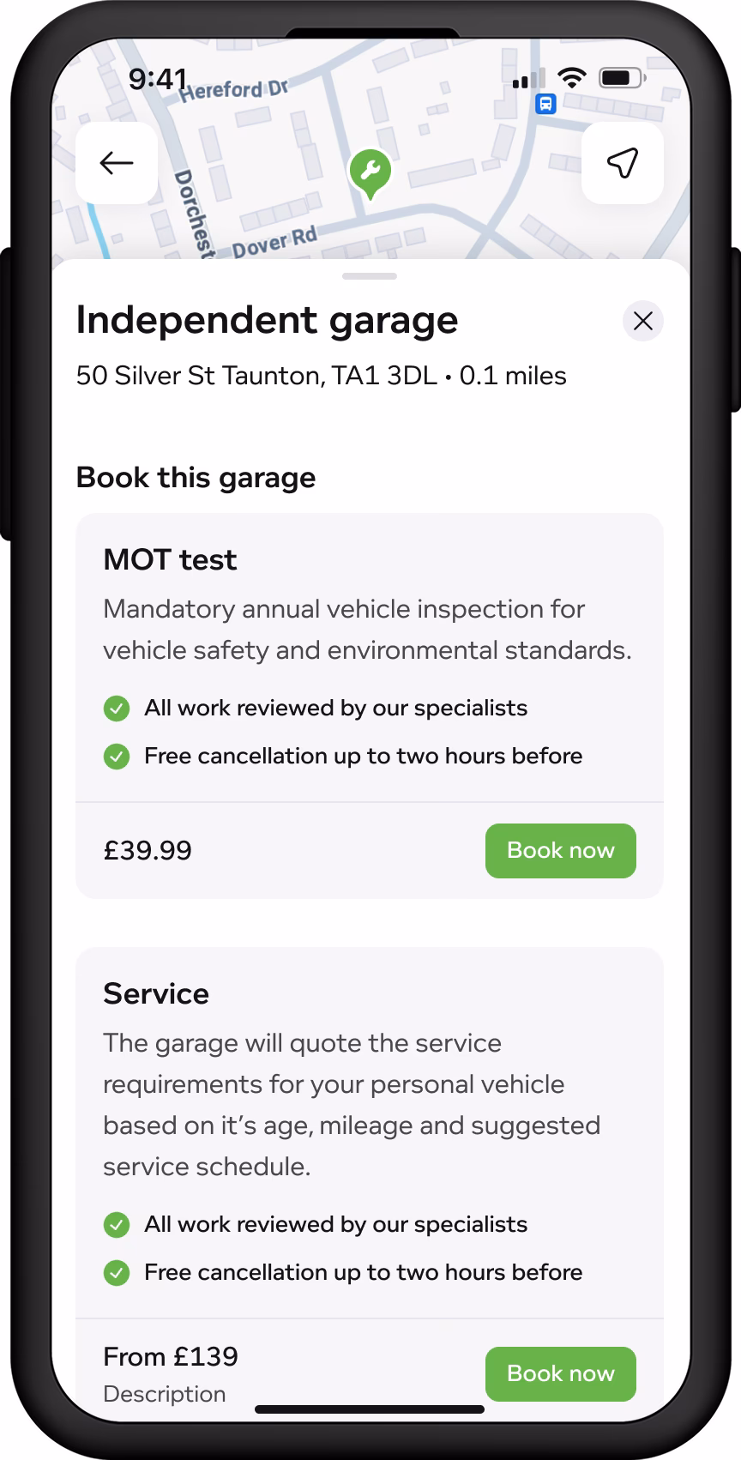Tap the battery indicator in the status bar
This screenshot has width=741, height=1460.
619,78
